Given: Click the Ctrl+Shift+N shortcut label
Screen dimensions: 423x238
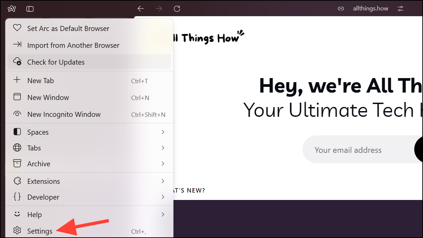Looking at the screenshot, I should [148, 115].
